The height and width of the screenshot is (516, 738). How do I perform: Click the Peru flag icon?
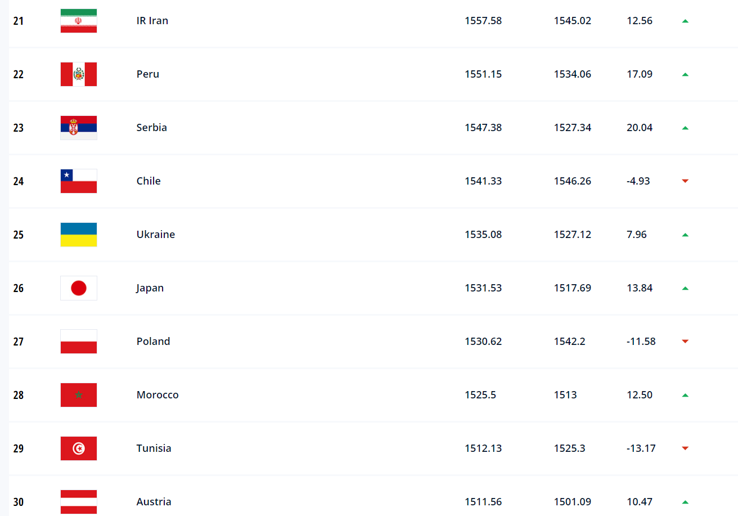(79, 74)
